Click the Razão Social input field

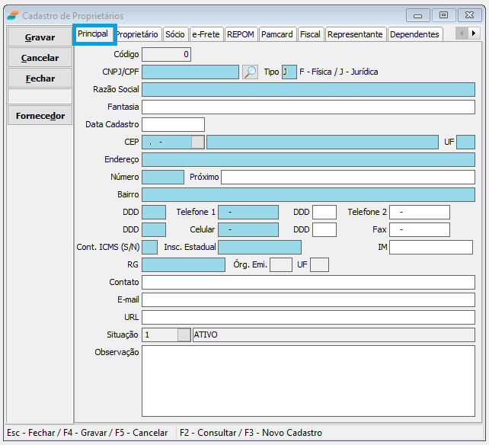tap(308, 89)
